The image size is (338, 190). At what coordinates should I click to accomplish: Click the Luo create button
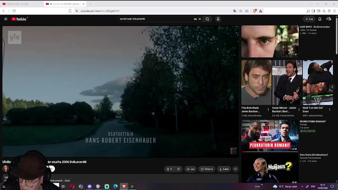[309, 19]
